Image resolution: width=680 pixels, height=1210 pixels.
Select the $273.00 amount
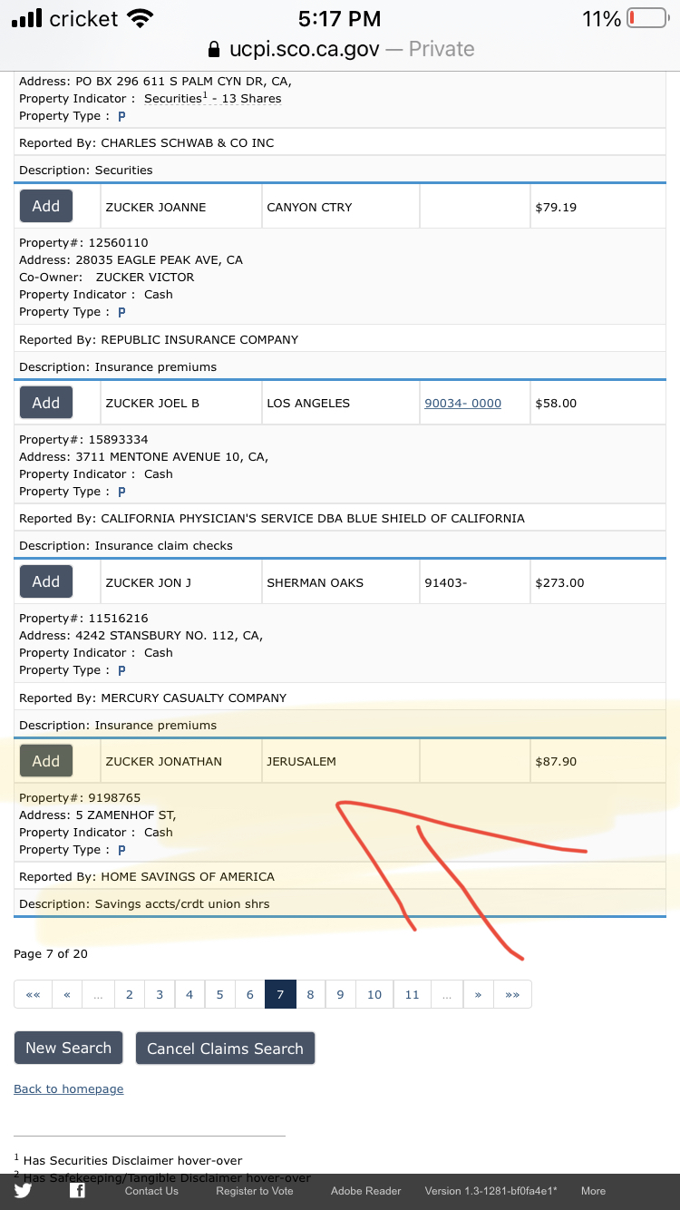[x=559, y=582]
